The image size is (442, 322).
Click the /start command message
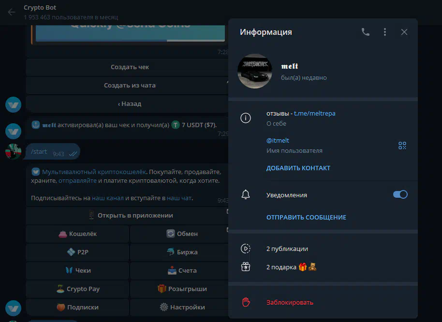pyautogui.click(x=53, y=151)
